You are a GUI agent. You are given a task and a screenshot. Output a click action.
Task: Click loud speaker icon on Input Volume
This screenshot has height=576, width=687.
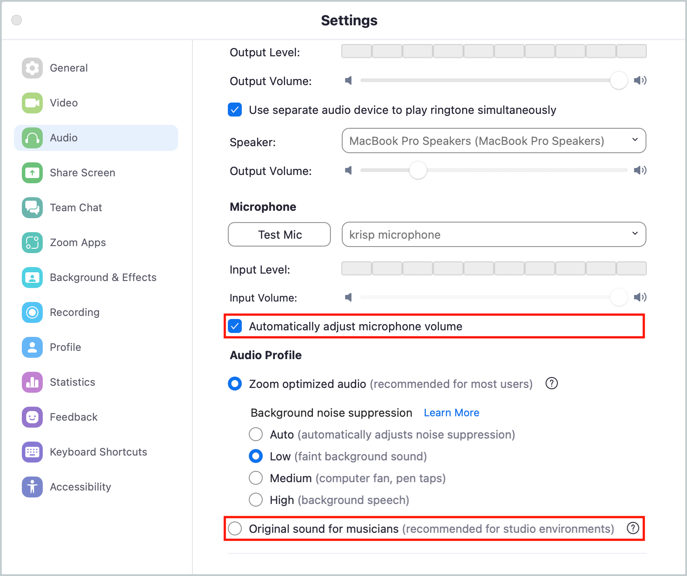pos(640,297)
